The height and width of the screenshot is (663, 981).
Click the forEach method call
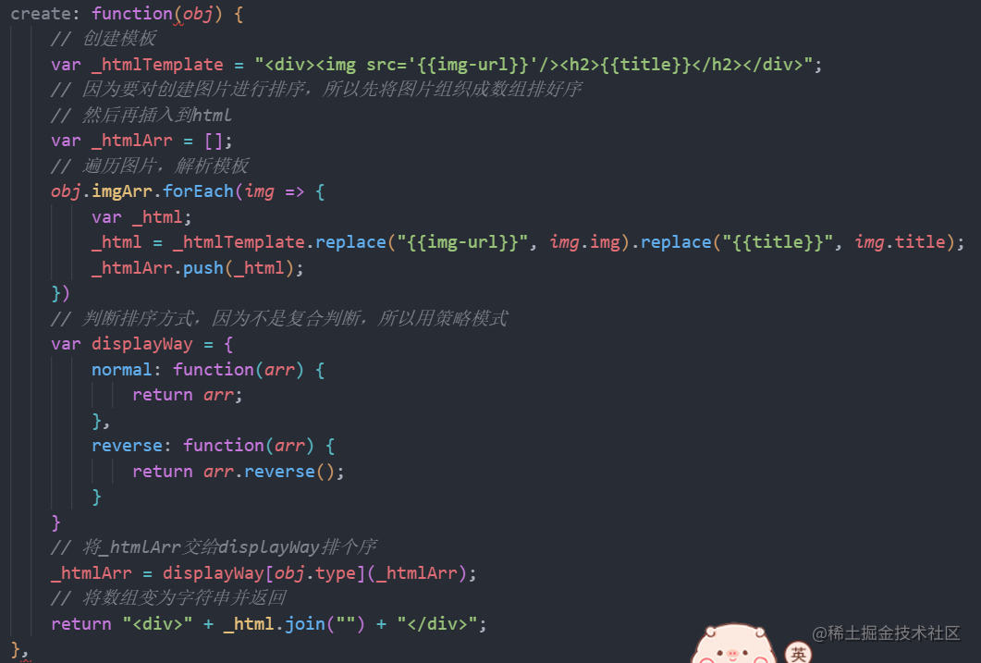tap(199, 191)
